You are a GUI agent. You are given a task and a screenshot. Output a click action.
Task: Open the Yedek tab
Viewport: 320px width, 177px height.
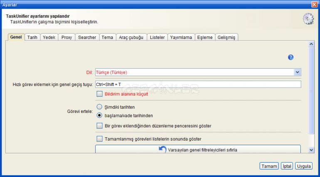[x=49, y=37]
